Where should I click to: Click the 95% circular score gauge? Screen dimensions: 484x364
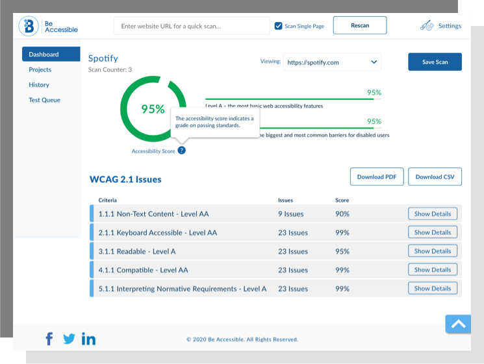point(153,109)
